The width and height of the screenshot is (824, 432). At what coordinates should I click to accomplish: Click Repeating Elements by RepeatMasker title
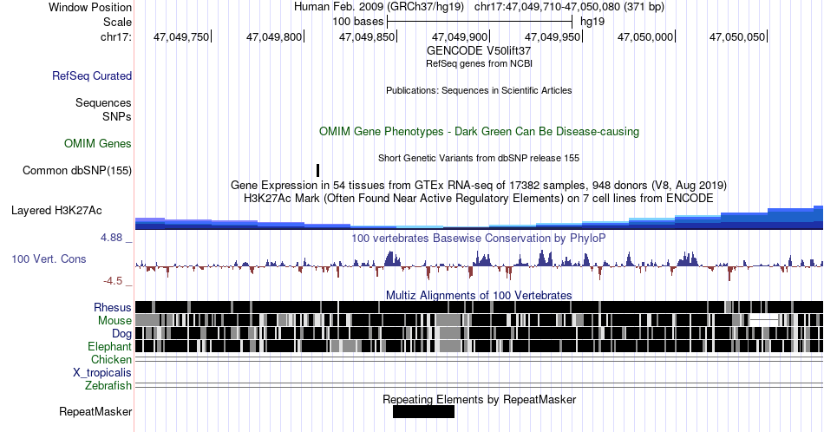pyautogui.click(x=479, y=399)
